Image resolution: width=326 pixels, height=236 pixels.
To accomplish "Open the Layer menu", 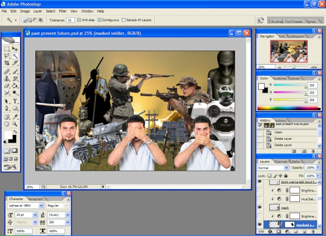I will (x=37, y=11).
